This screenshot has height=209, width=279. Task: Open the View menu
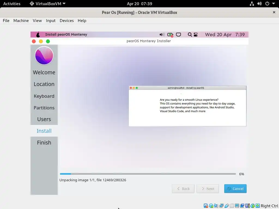pyautogui.click(x=37, y=21)
